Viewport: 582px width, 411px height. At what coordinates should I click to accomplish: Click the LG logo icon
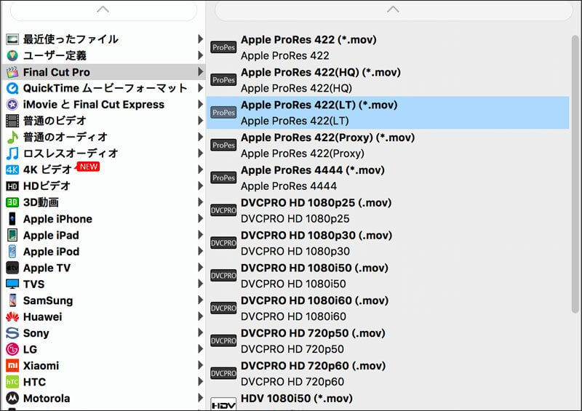[x=12, y=349]
